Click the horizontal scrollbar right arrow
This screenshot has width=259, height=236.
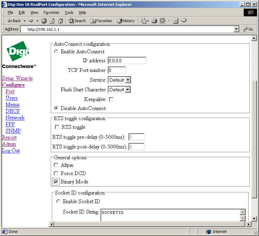tap(248, 224)
